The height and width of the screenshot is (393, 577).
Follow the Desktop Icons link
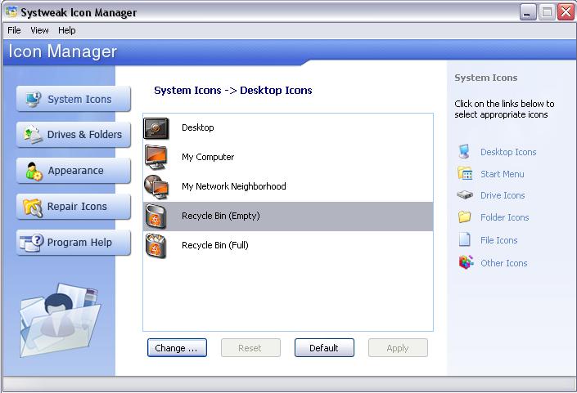508,152
